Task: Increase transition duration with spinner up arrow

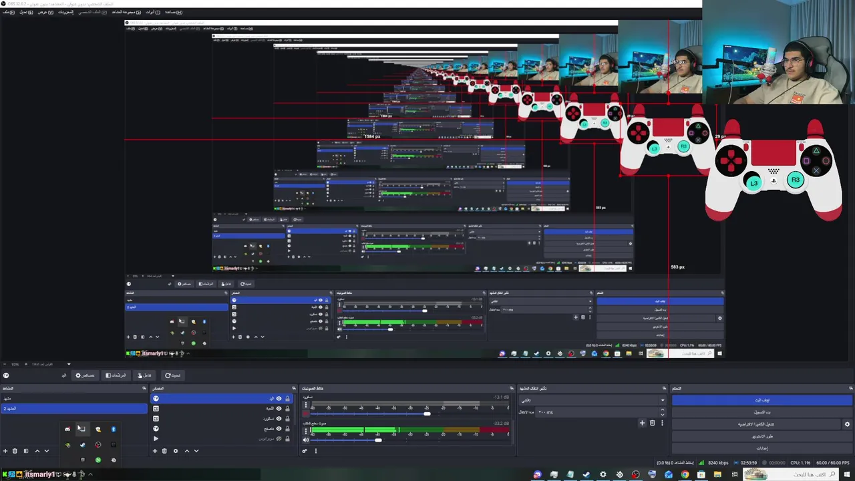Action: [663, 410]
